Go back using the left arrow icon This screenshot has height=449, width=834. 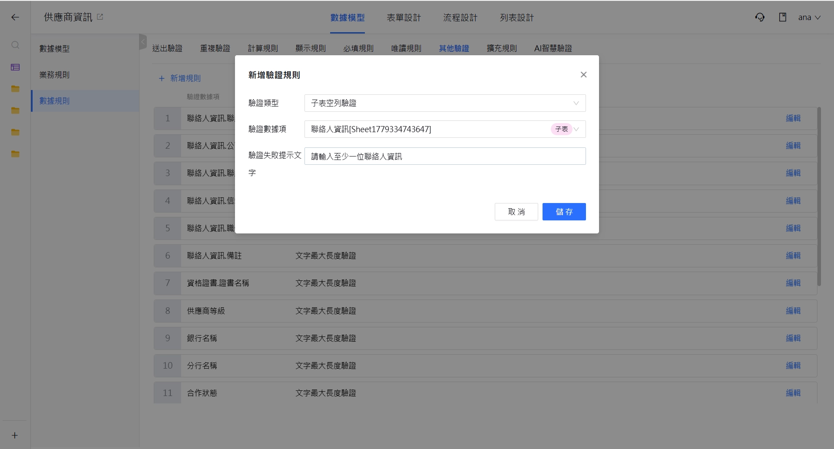(15, 17)
